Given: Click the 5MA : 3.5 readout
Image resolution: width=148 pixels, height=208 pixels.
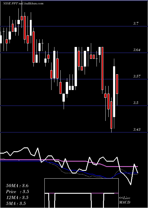Looking at the screenshot, I should 16,203.
